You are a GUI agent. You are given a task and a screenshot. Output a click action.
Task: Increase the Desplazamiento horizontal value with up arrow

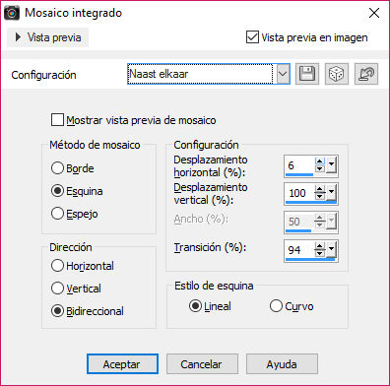(x=319, y=161)
